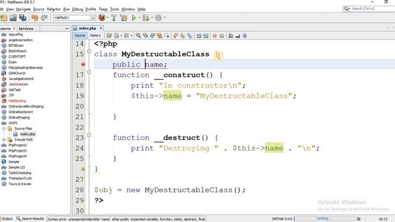Viewport: 395px width, 222px height.
Task: Click the Uncomment icon in editor toolbar
Action: tap(238, 36)
